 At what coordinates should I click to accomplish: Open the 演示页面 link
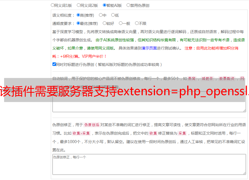point(149,48)
